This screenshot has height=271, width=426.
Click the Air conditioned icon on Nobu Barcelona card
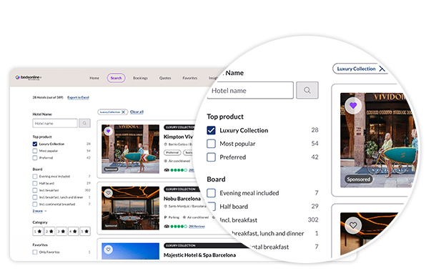point(184,217)
